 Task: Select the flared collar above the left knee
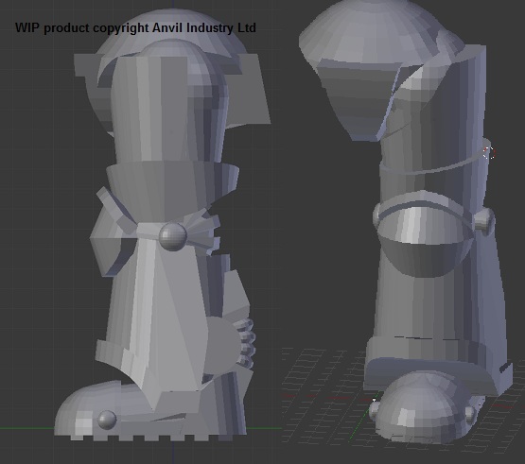(x=173, y=185)
